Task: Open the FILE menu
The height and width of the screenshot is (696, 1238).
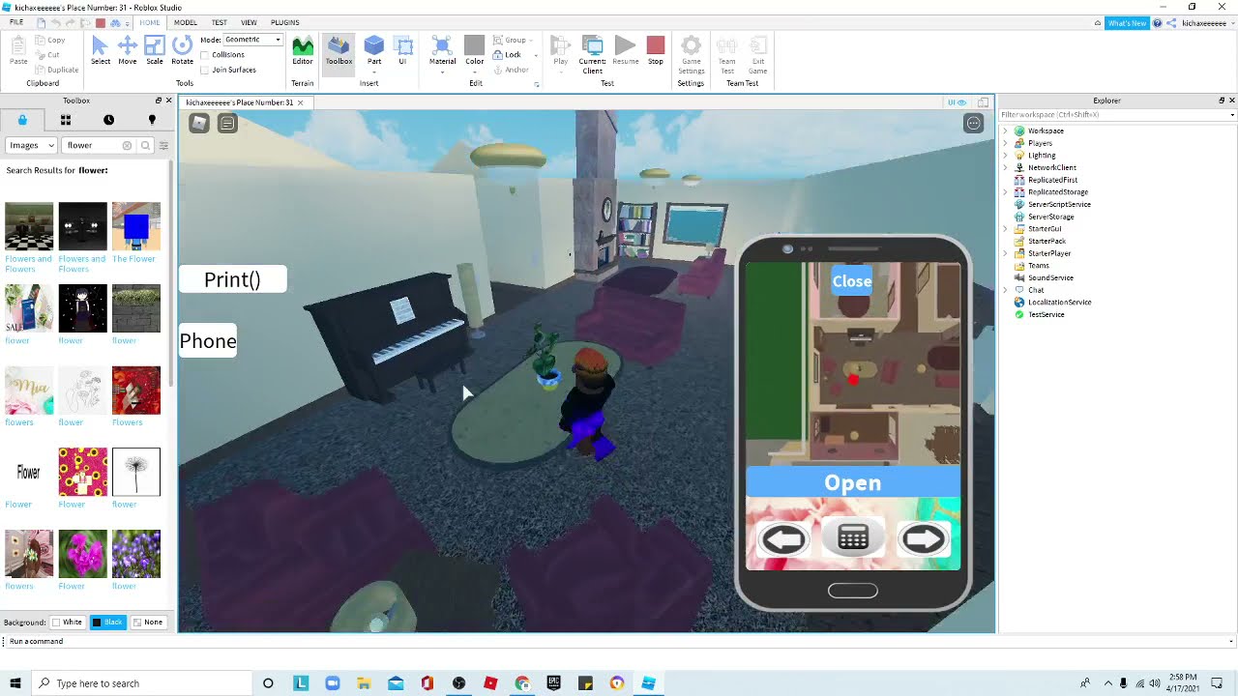Action: click(16, 22)
